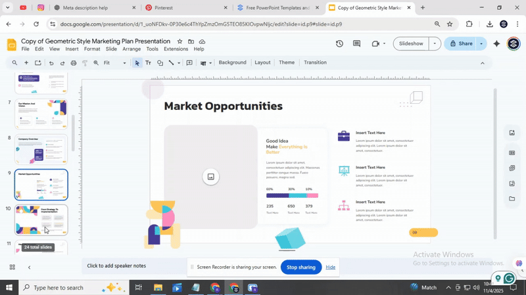The image size is (526, 295).
Task: Open the Arrange menu
Action: [131, 49]
